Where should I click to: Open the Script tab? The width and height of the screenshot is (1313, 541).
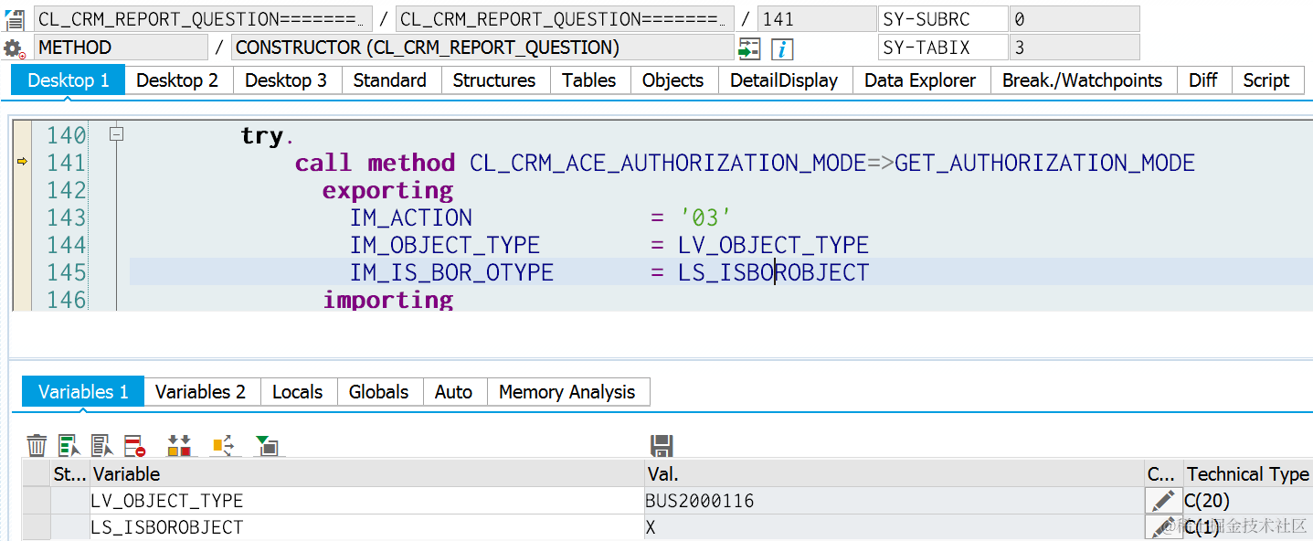(x=1266, y=80)
